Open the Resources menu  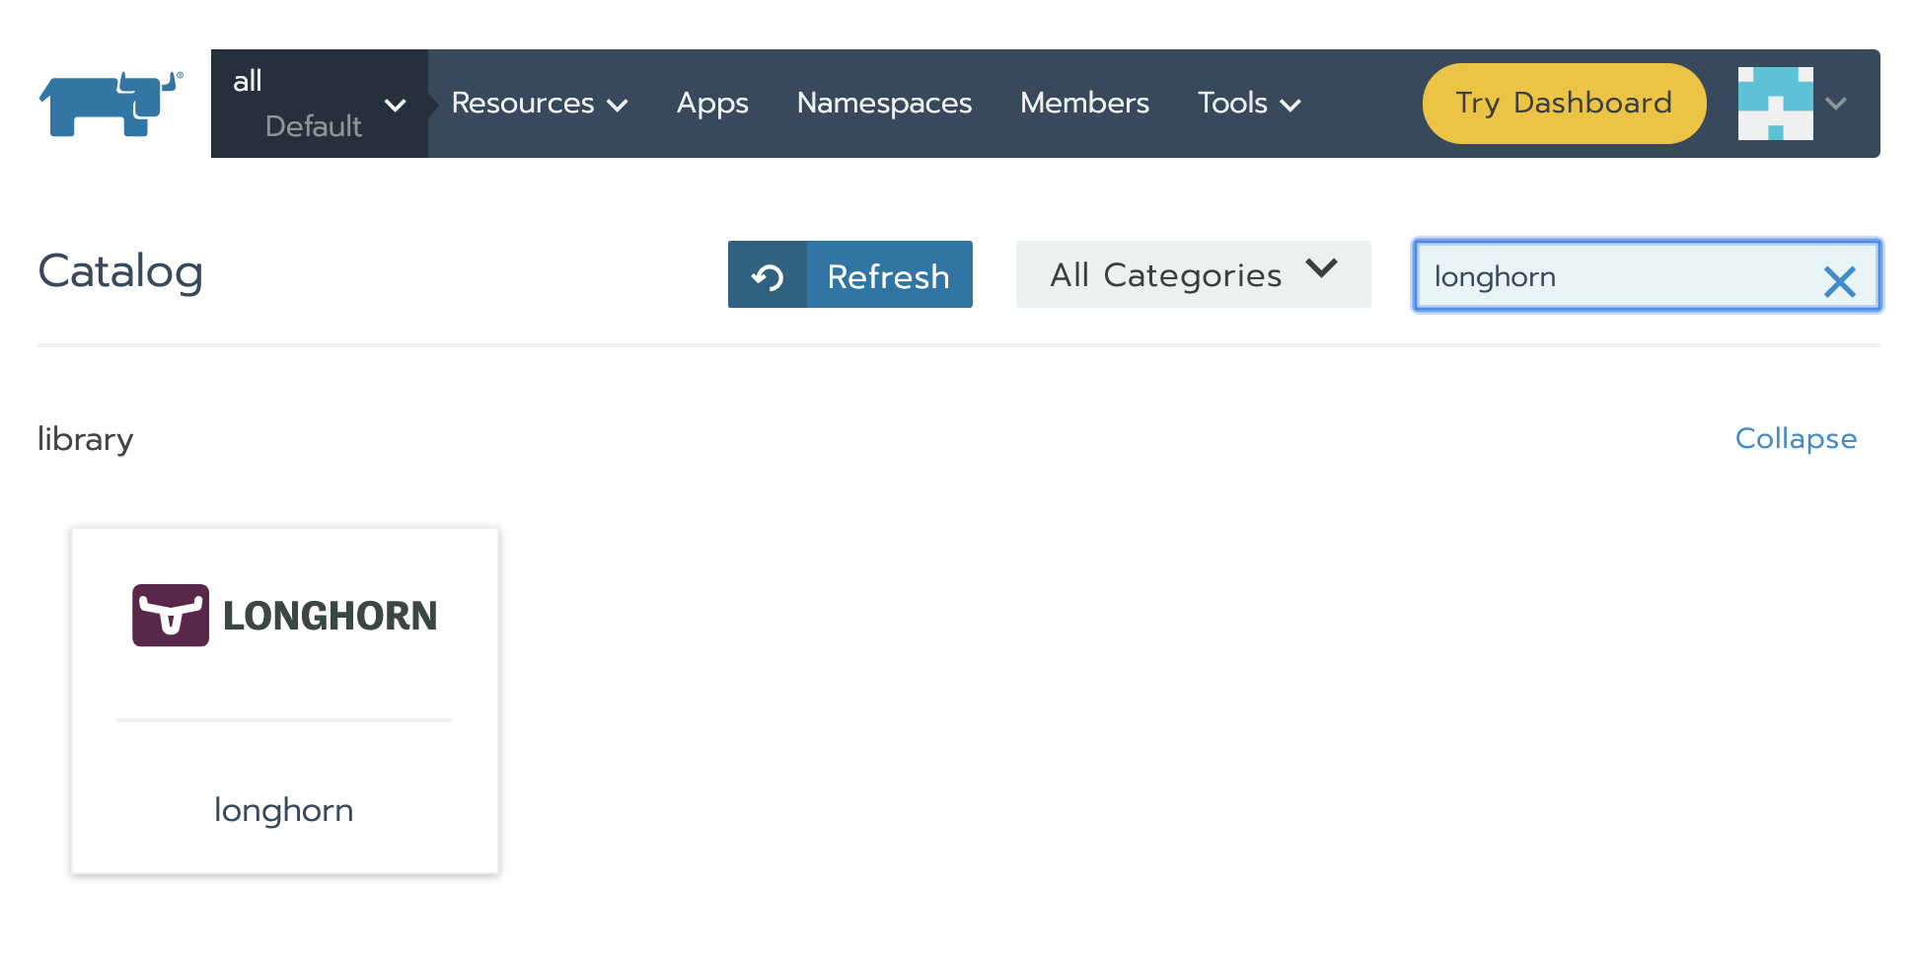tap(523, 104)
